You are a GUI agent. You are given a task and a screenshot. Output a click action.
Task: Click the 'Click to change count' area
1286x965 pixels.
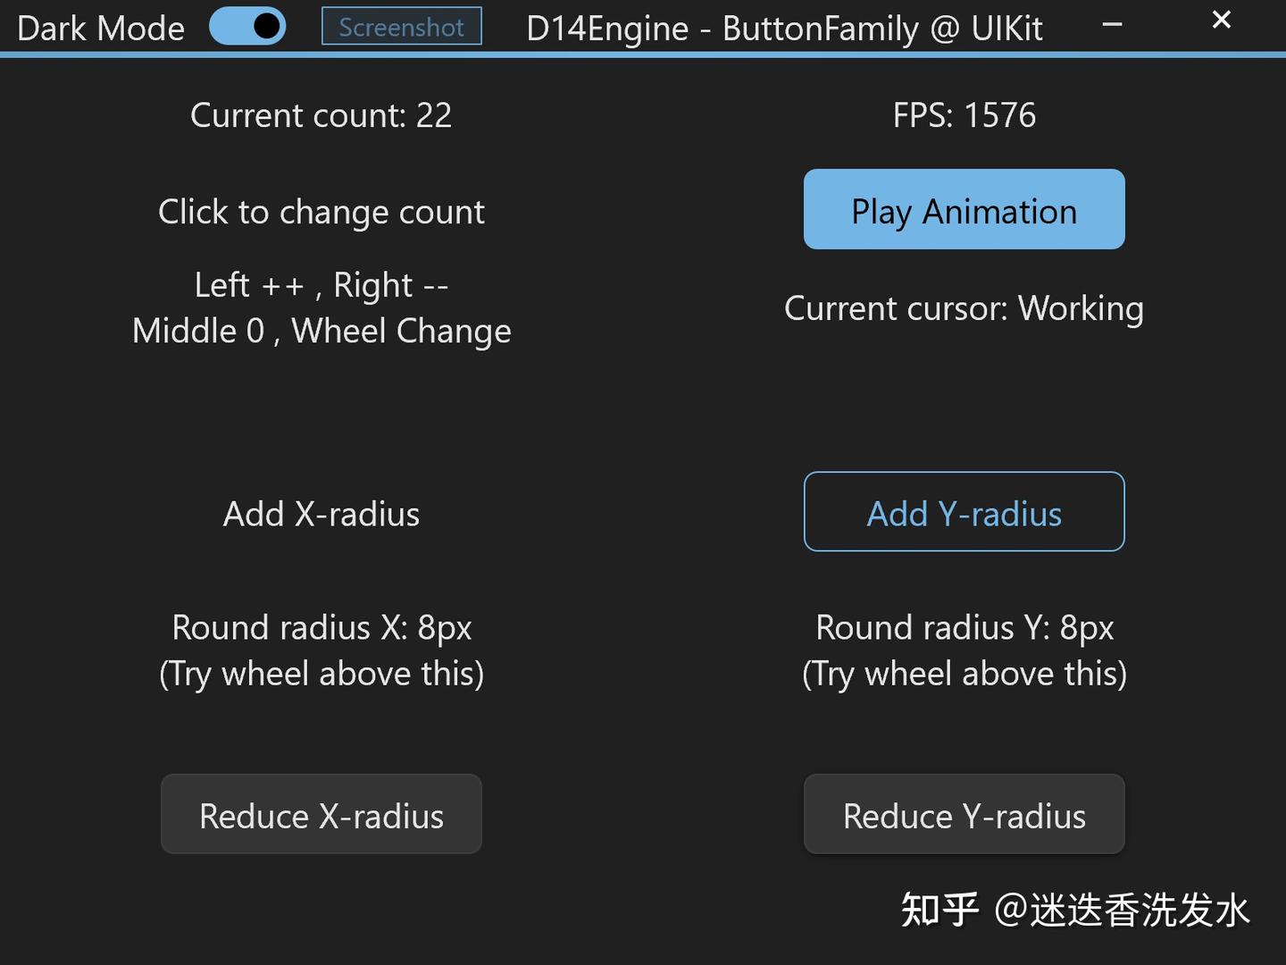pos(321,212)
